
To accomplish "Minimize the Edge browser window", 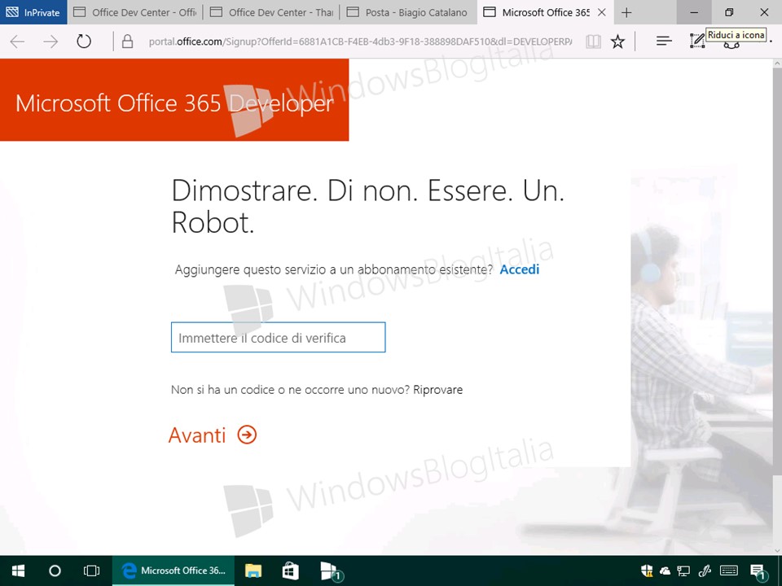I will click(694, 12).
